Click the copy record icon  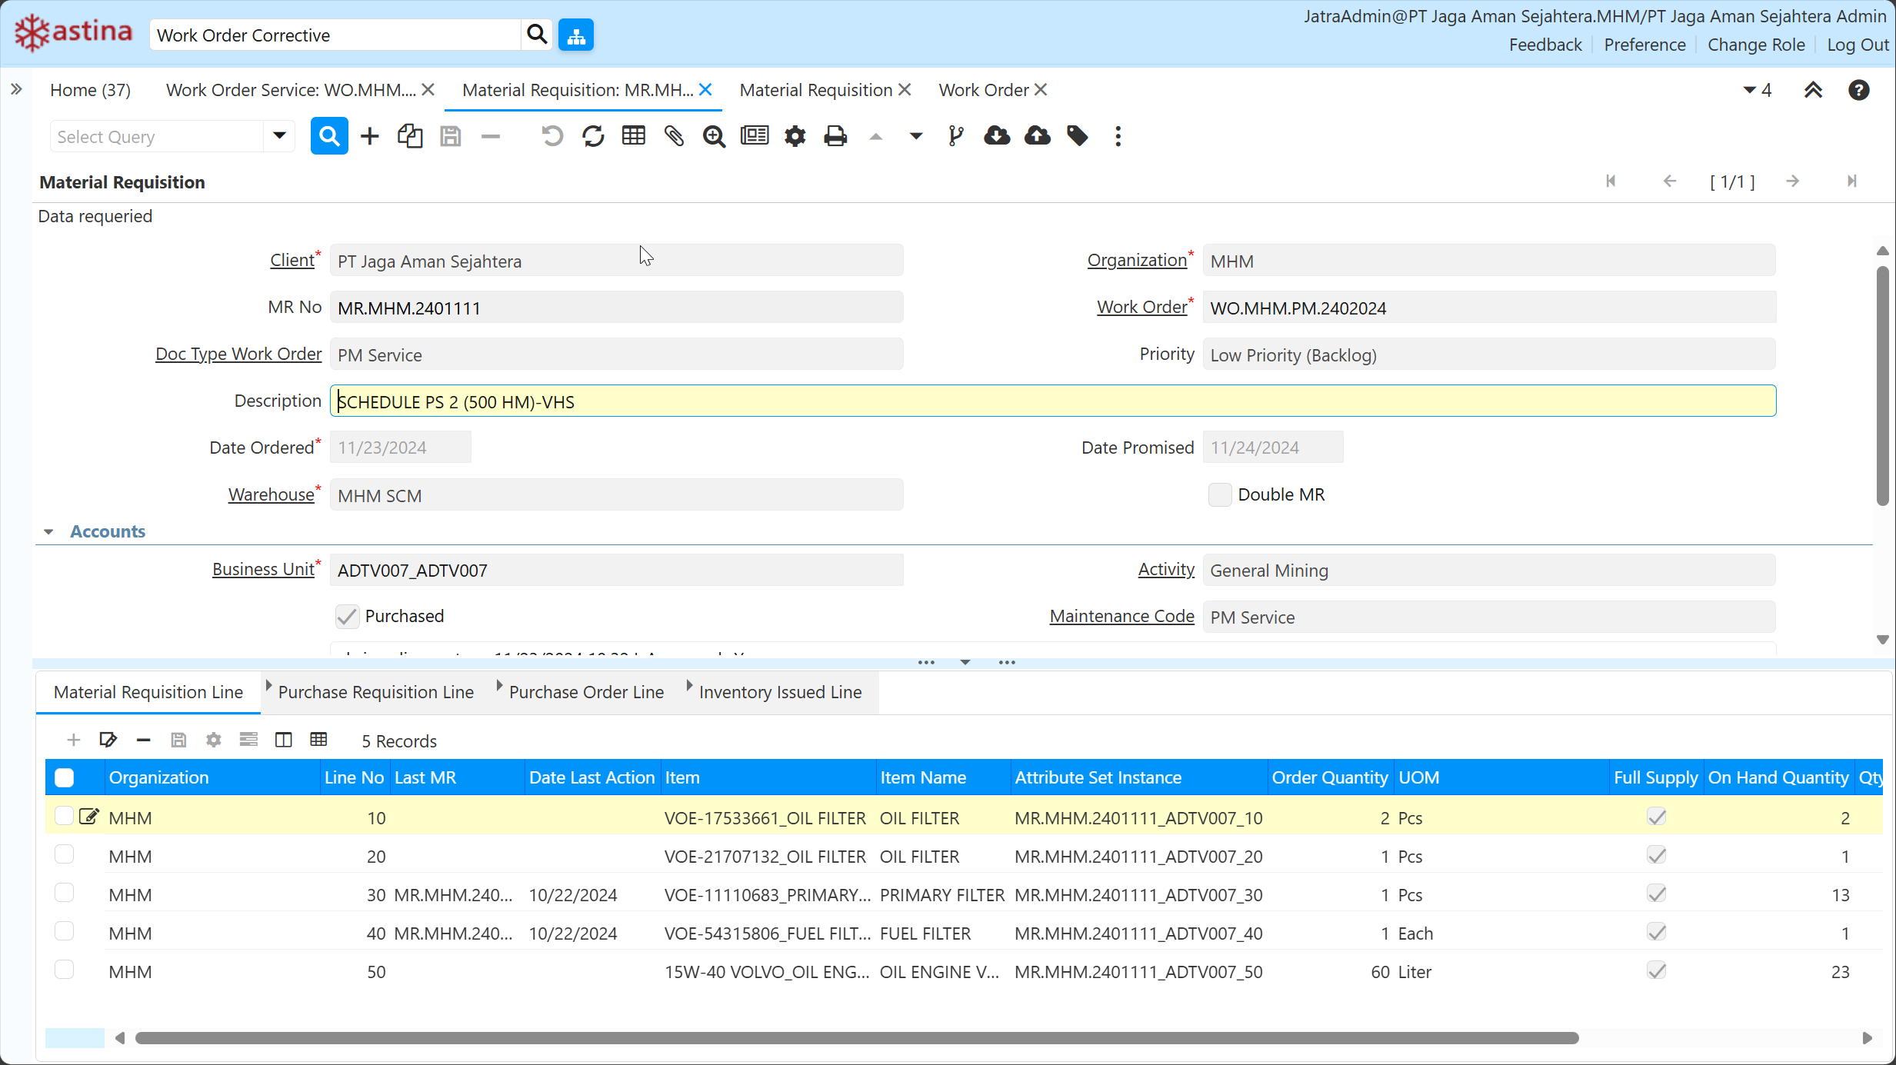[x=410, y=136]
